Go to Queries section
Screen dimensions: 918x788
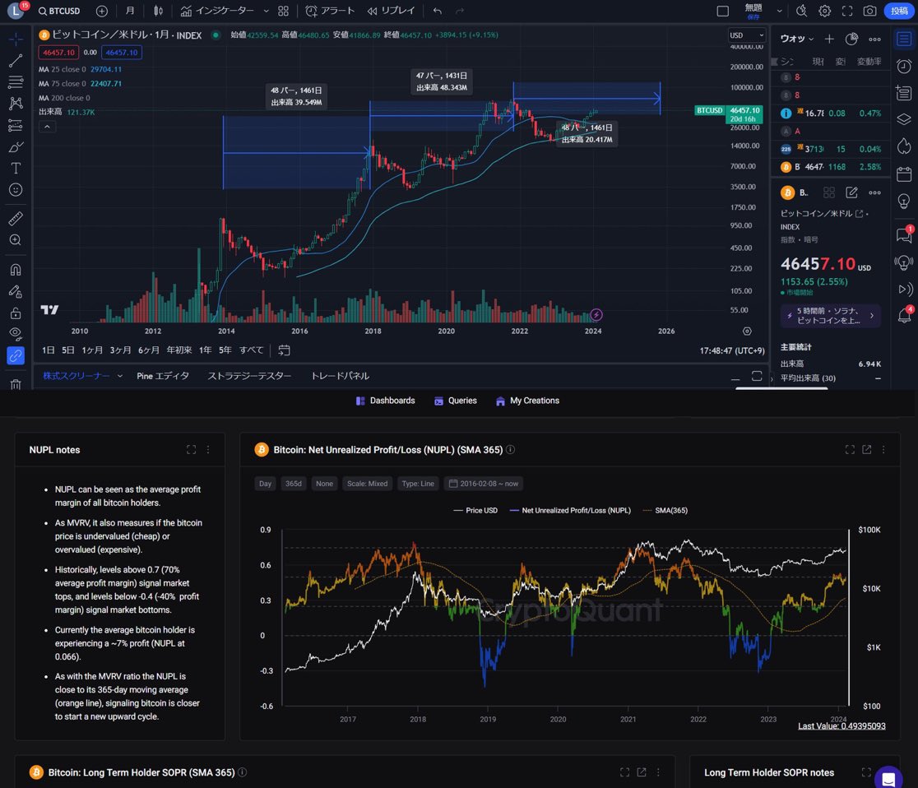456,401
